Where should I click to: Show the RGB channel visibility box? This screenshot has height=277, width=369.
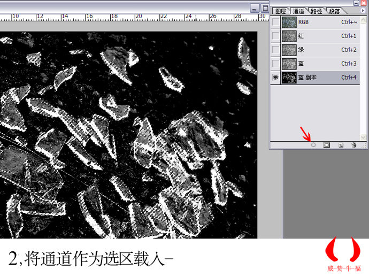pyautogui.click(x=275, y=22)
